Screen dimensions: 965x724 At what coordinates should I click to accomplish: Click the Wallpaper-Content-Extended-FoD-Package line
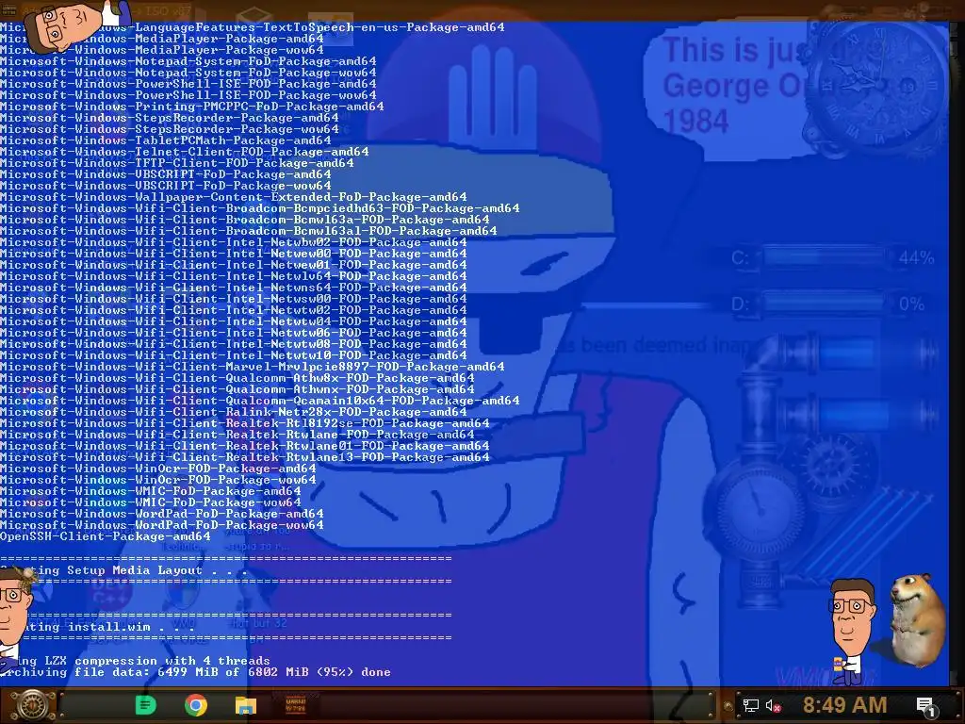[234, 197]
